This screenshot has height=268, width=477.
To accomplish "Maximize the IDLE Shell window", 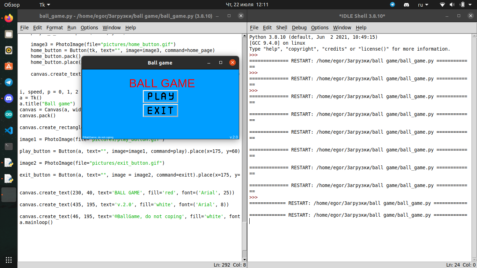I will pyautogui.click(x=459, y=16).
